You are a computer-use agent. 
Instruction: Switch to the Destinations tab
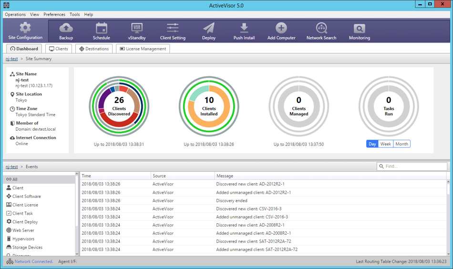pyautogui.click(x=94, y=49)
